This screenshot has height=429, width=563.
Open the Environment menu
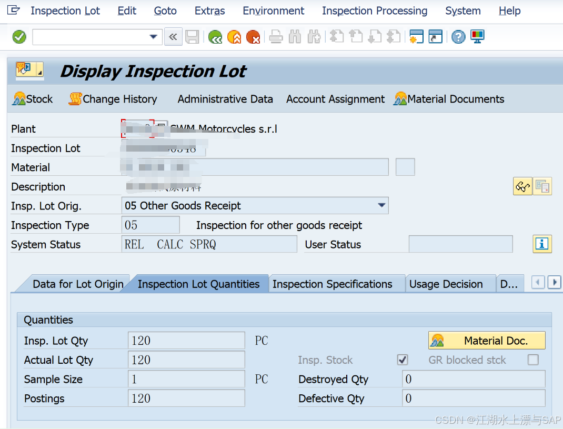(x=273, y=11)
